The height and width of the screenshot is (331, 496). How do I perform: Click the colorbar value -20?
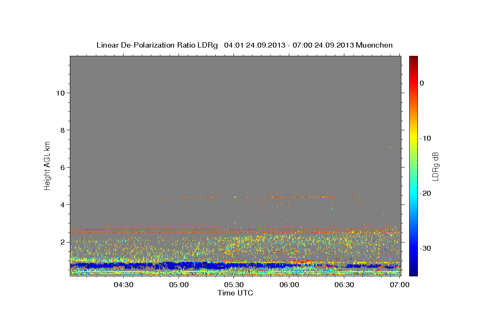426,193
